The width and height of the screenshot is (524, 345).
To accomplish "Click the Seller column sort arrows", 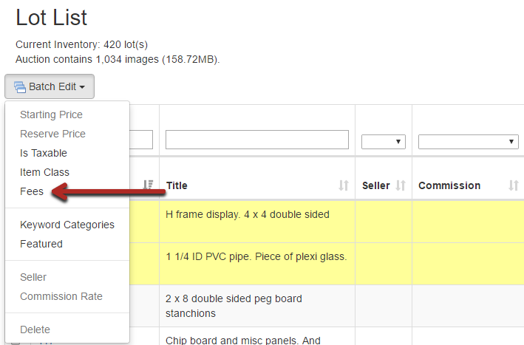I will tap(401, 186).
